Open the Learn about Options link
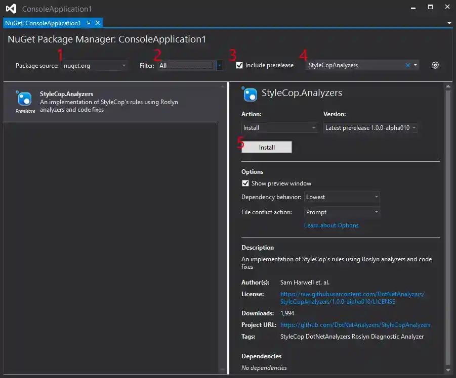Screen dimensions: 456x378 click(331, 225)
